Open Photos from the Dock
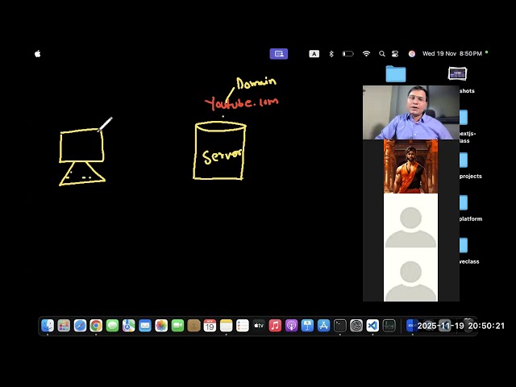 (161, 326)
